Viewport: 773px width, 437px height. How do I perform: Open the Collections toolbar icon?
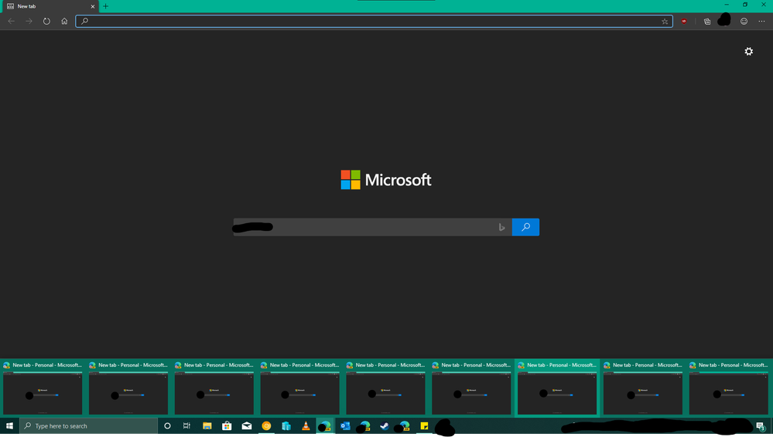(707, 21)
